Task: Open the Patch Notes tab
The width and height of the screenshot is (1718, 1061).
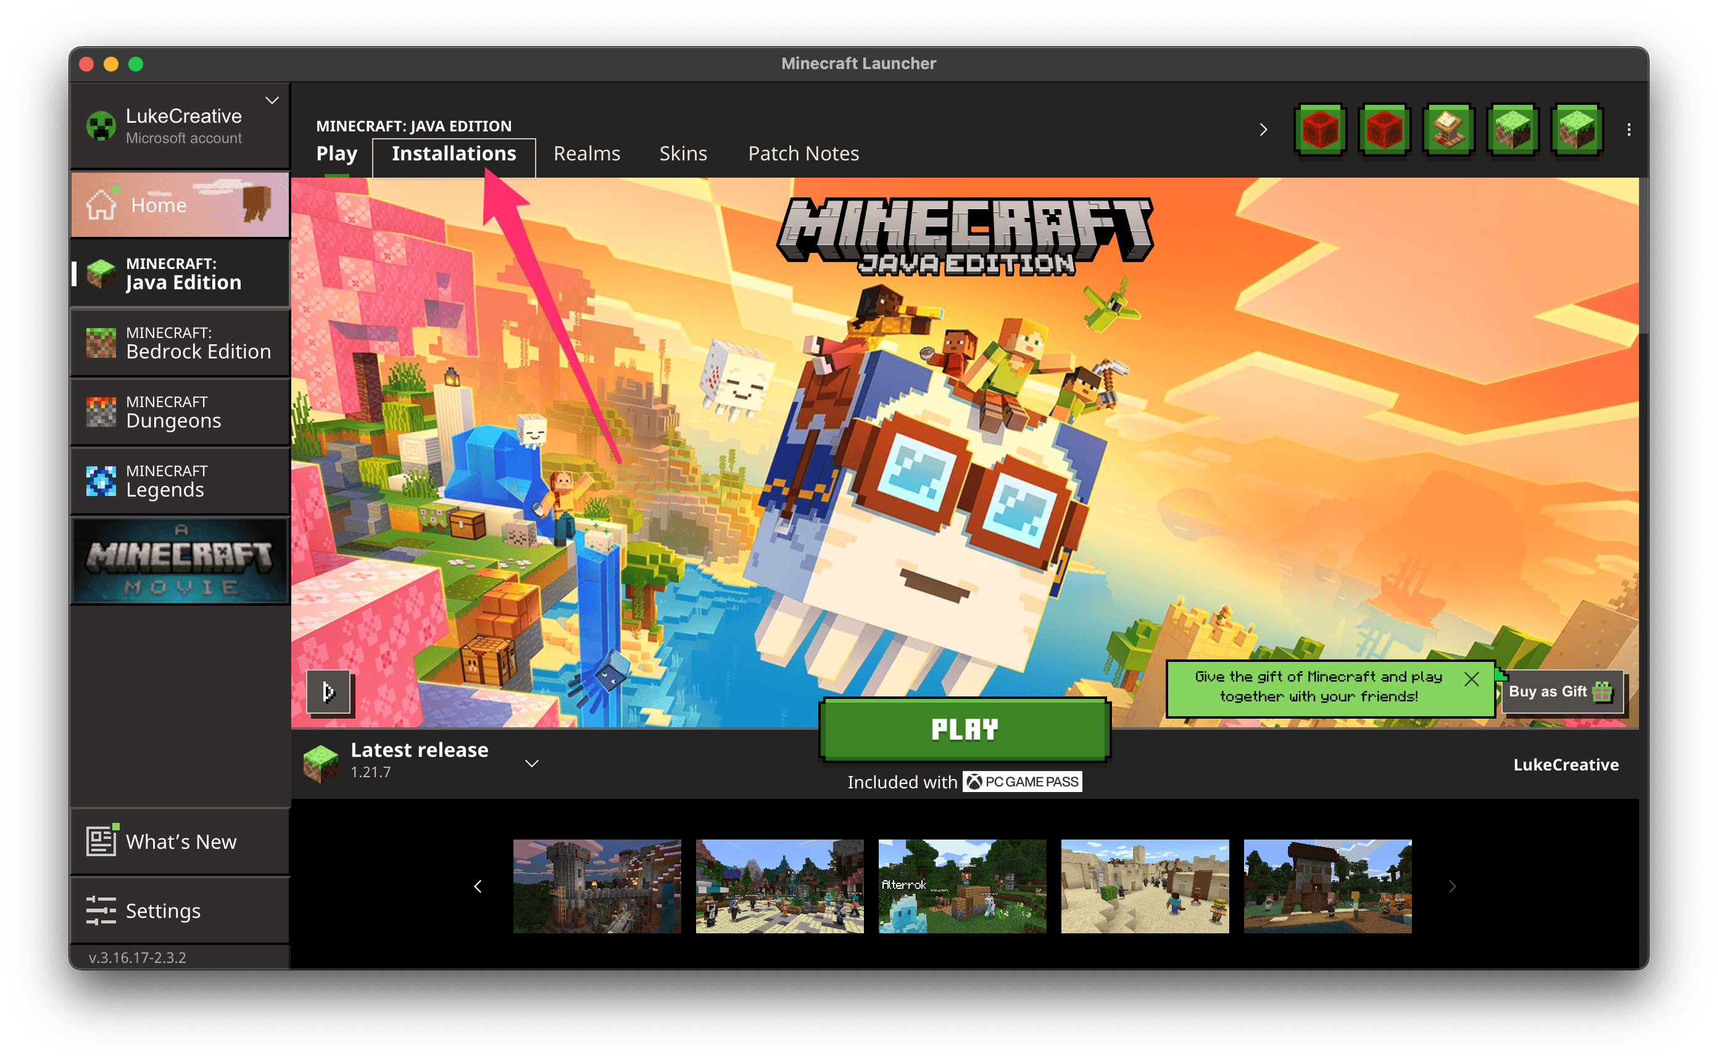Action: click(x=803, y=153)
